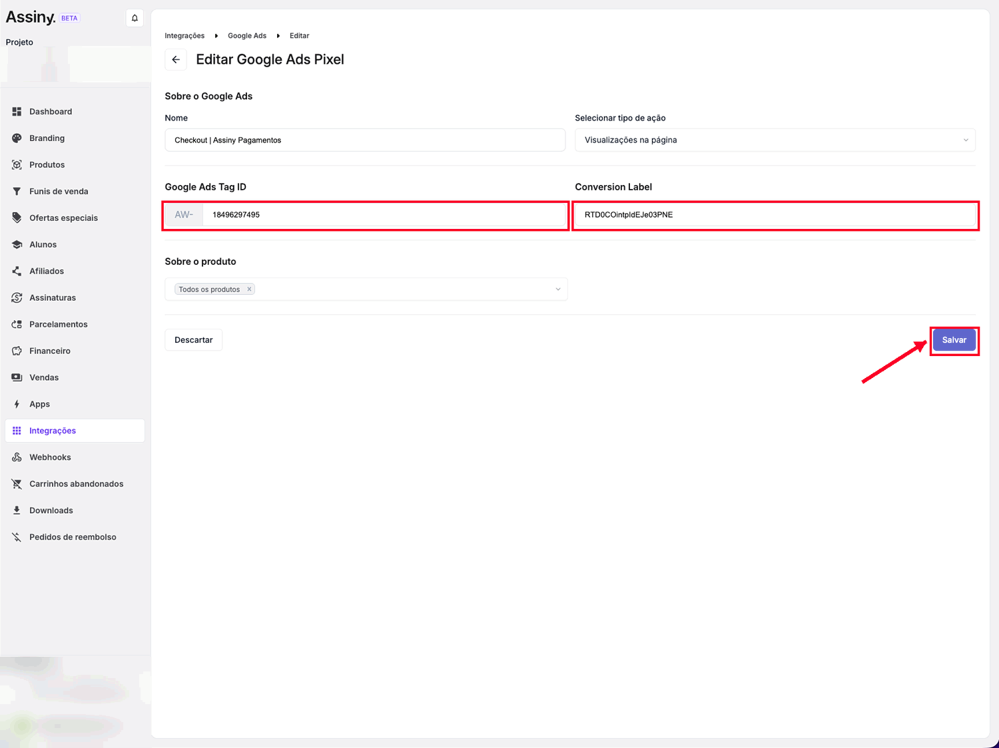This screenshot has height=748, width=999.
Task: Click the Integrações breadcrumb link
Action: [x=184, y=36]
